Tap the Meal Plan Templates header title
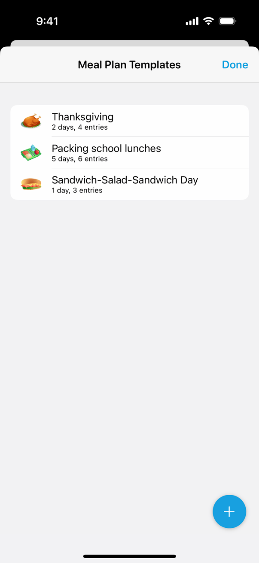This screenshot has height=563, width=259. click(x=129, y=65)
